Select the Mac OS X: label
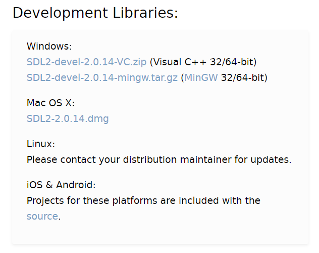 click(50, 103)
